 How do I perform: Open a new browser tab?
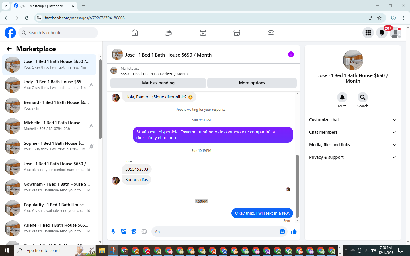[83, 6]
